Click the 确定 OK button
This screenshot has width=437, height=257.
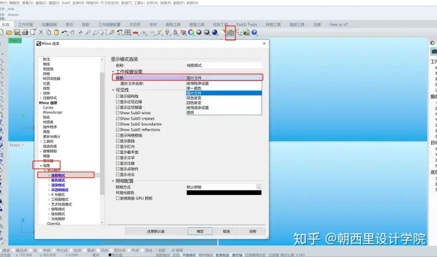[x=200, y=231]
